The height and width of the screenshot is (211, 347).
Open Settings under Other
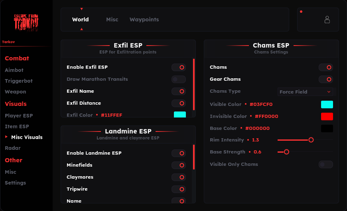(x=15, y=183)
